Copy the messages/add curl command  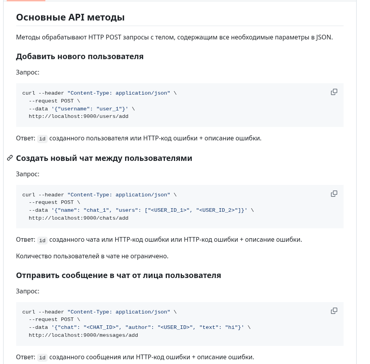coord(334,311)
